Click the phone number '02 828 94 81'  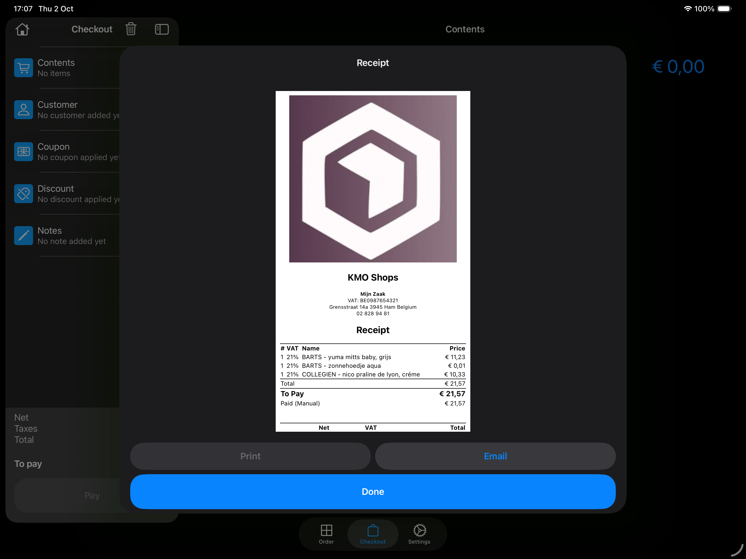point(373,313)
